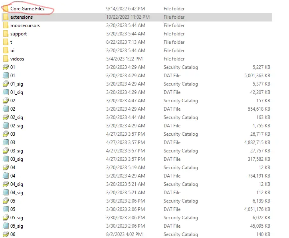Click the 01 DAT File icon
Viewport: 289px width, 238px height.
[x=6, y=76]
